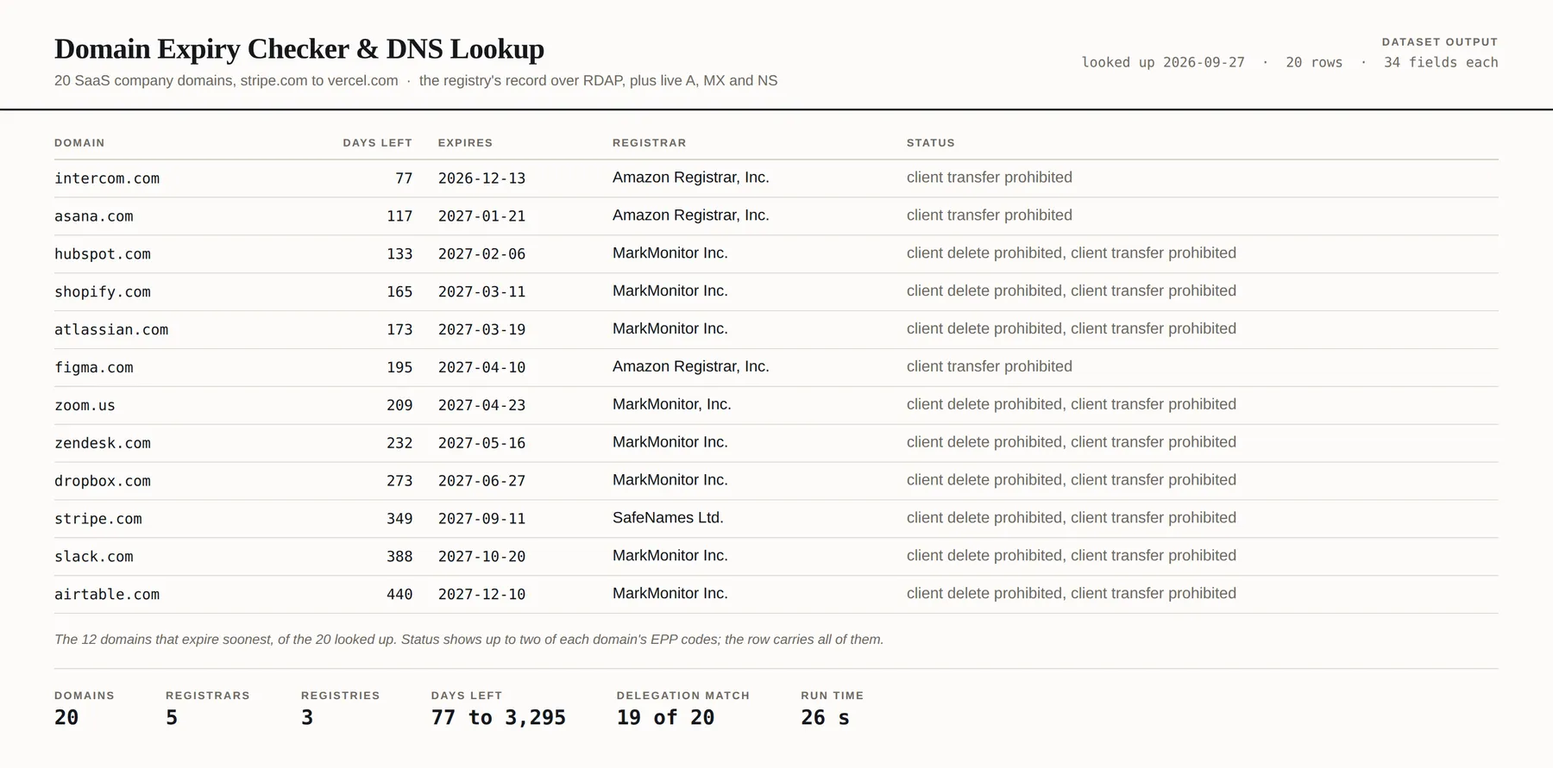Click Amazon Registrar, Inc. in the asana.com row
Screen dimensions: 1553x768
(x=691, y=215)
